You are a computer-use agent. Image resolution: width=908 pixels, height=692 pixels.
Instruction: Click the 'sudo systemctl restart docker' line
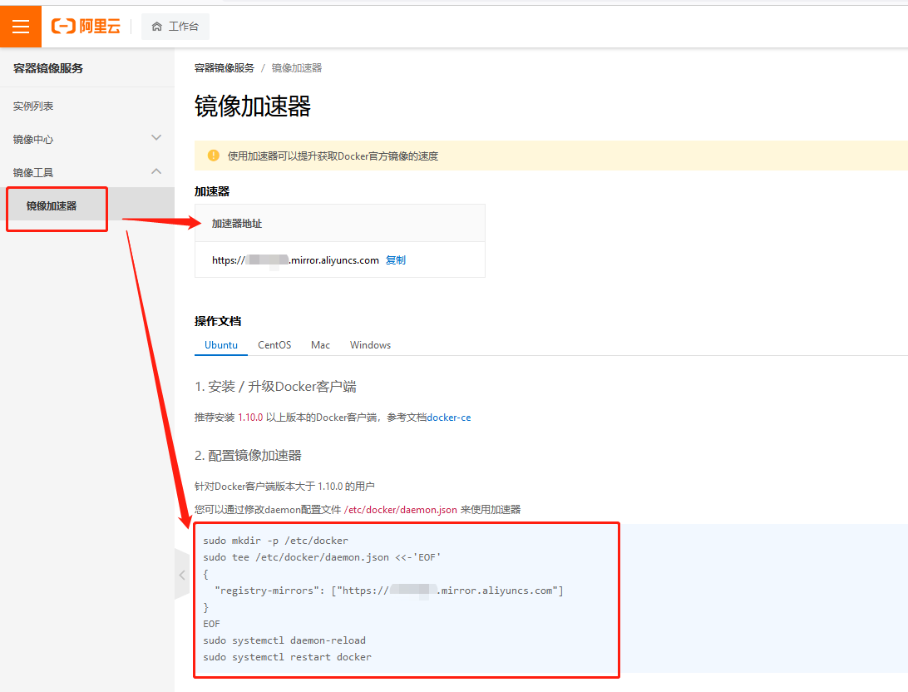point(287,657)
